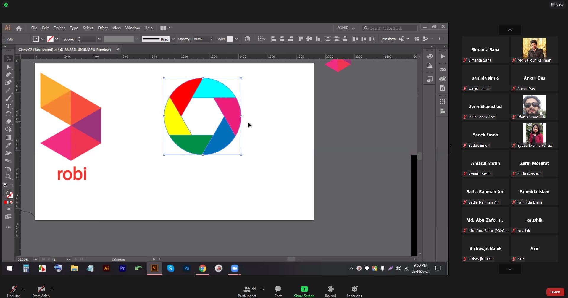
Task: Click the red Leave button
Action: [555, 292]
